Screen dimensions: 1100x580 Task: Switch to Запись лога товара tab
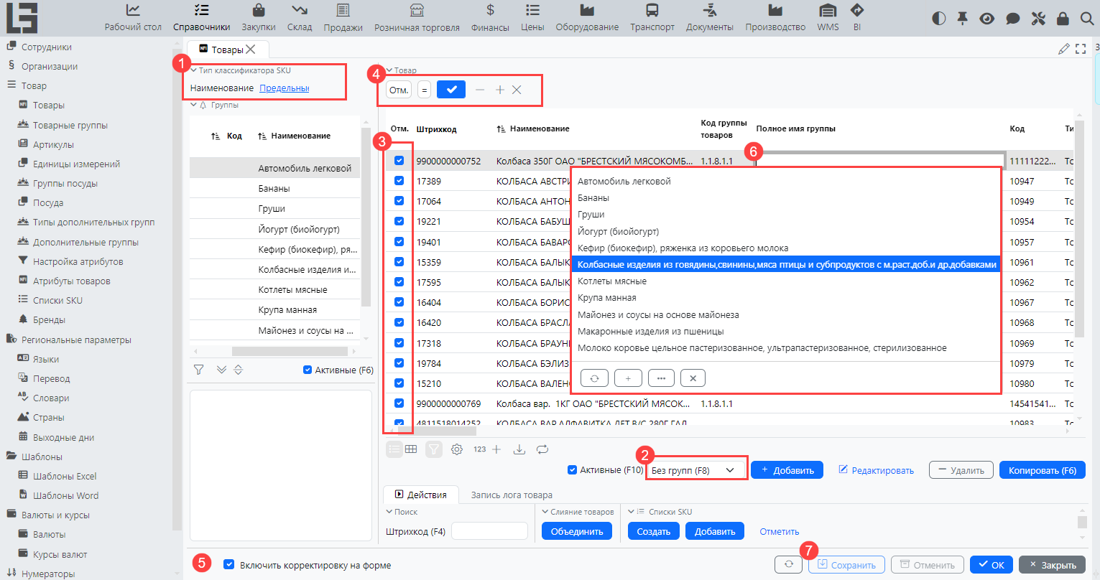tap(512, 495)
